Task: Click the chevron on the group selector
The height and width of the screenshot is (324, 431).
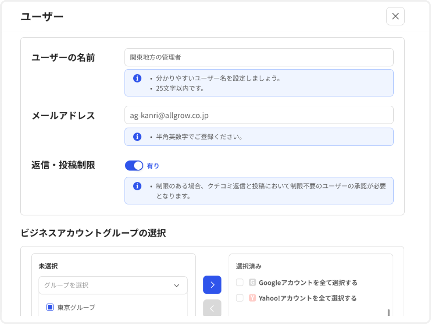Action: 177,285
